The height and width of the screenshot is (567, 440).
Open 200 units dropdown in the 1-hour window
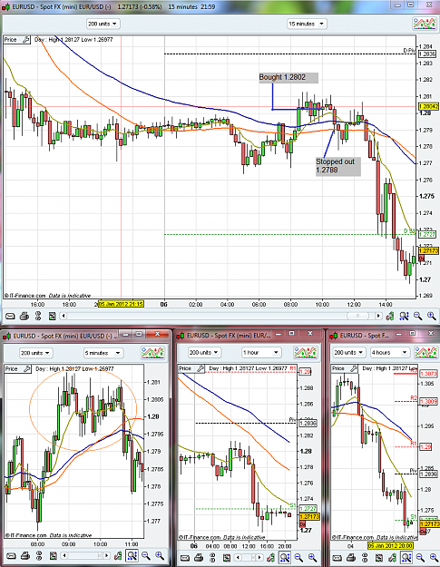click(x=204, y=352)
